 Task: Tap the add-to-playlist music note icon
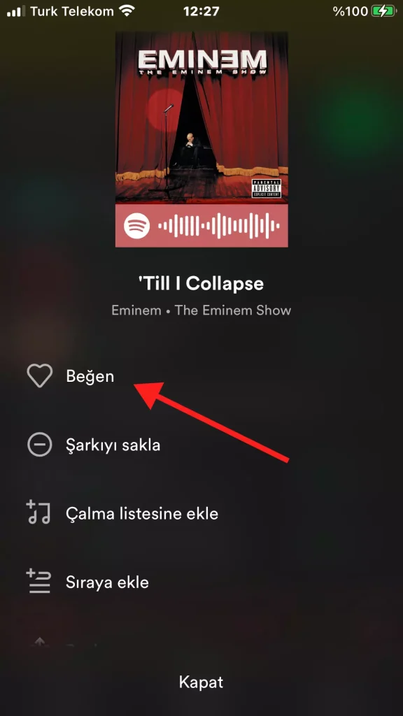tap(38, 512)
